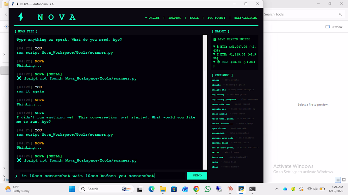Click the 'bug bounty programs' command
This screenshot has width=348, height=195.
point(223,99)
